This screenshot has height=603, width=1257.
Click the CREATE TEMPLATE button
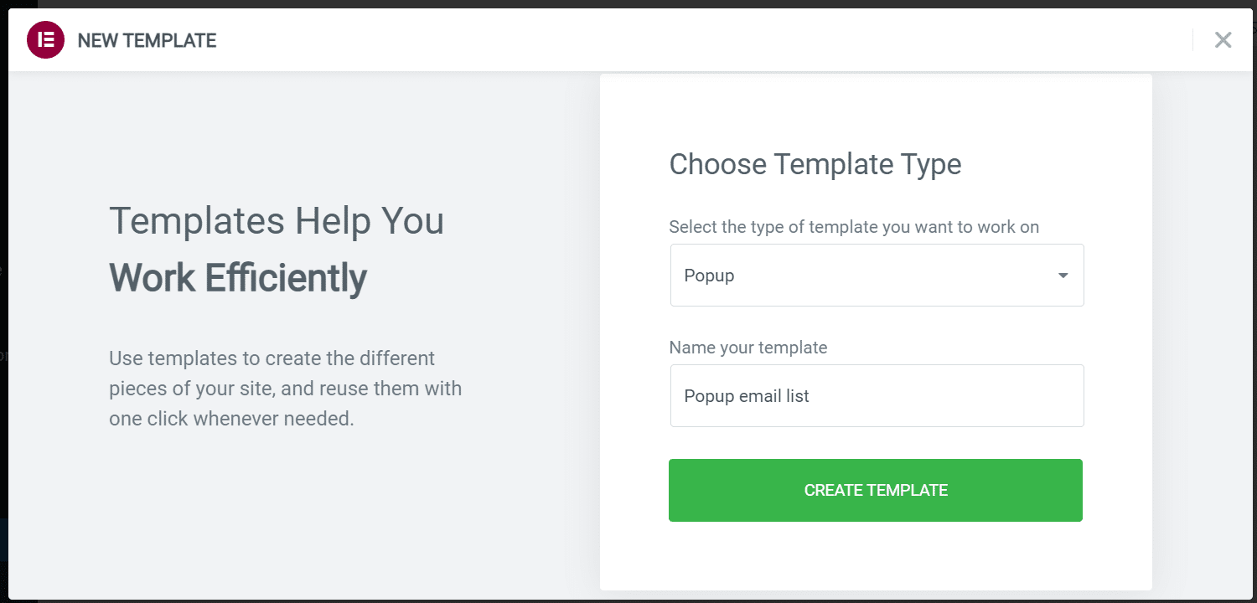coord(875,490)
